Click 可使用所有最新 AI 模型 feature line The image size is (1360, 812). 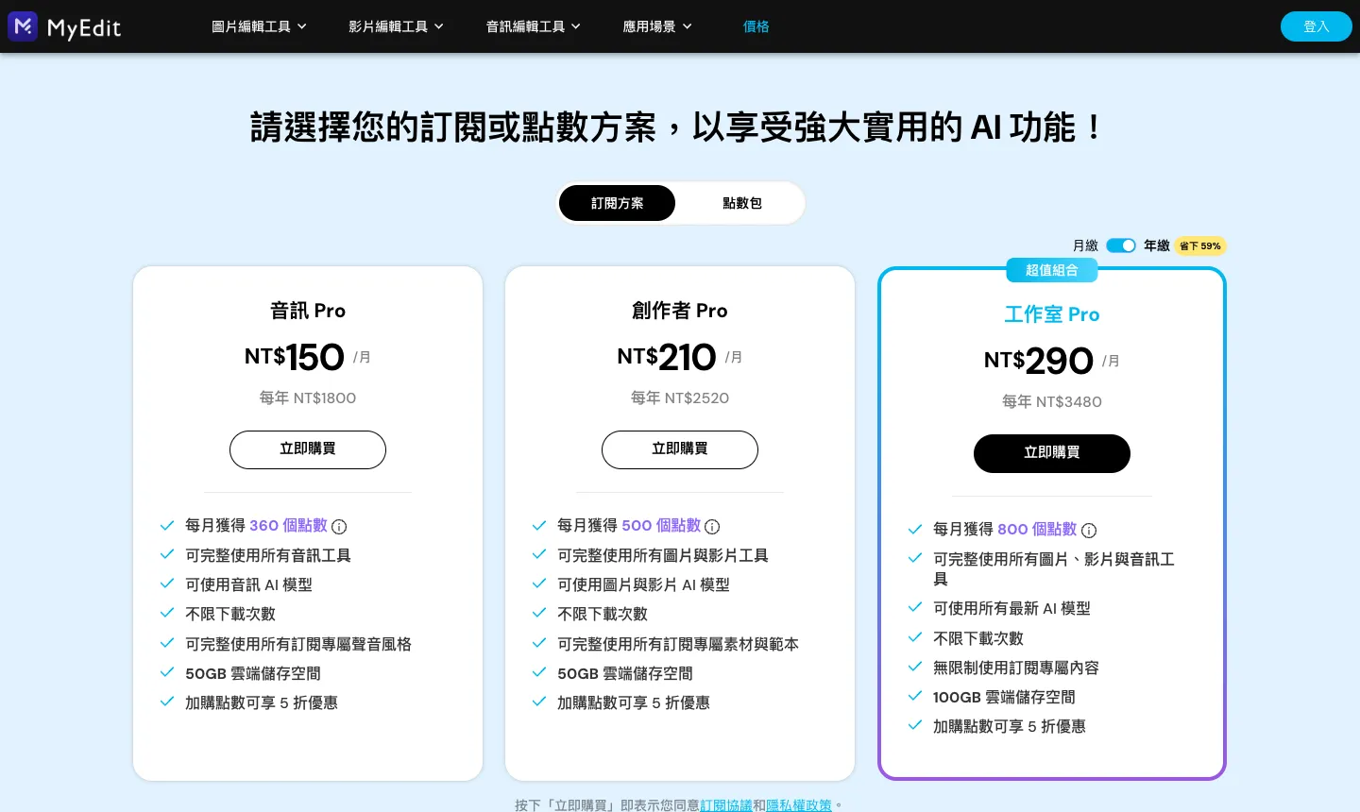1011,609
